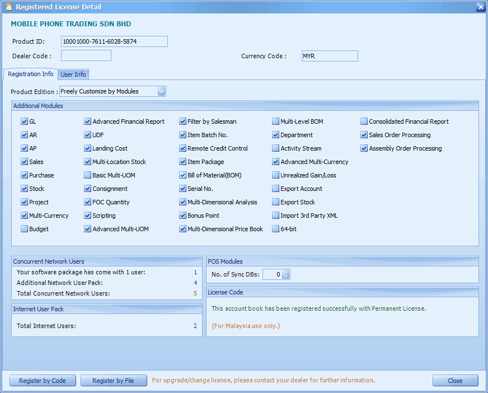Image resolution: width=488 pixels, height=393 pixels.
Task: Toggle Sales Order Processing checkbox
Action: [364, 135]
